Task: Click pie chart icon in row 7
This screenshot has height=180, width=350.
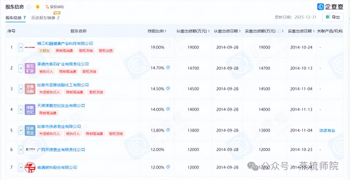Action: [168, 167]
